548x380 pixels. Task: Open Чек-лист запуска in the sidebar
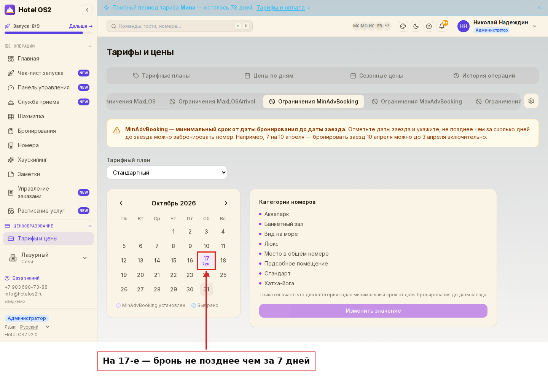tap(48, 73)
